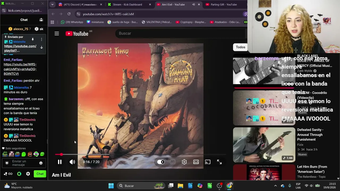The image size is (340, 191).
Task: Seek on the video progress bar
Action: click(x=141, y=154)
